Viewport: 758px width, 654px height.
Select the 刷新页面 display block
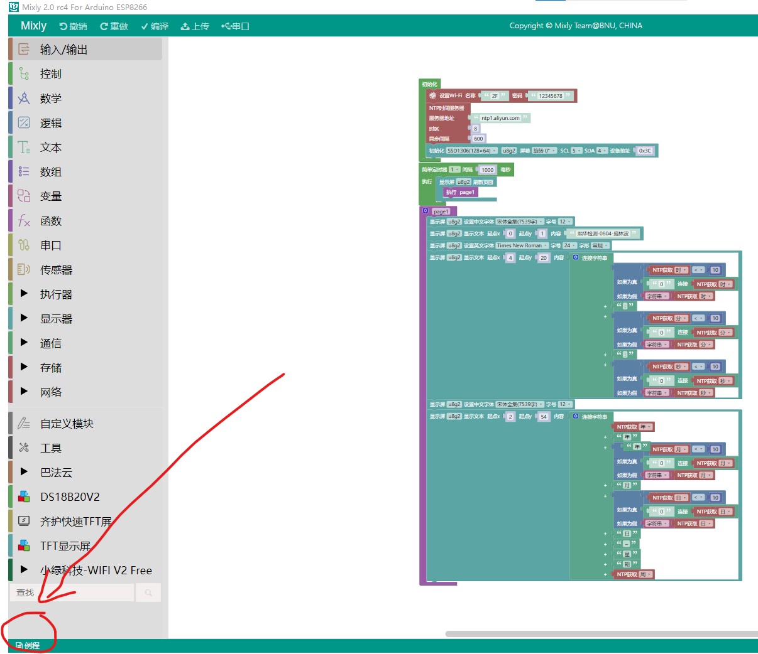coord(466,182)
